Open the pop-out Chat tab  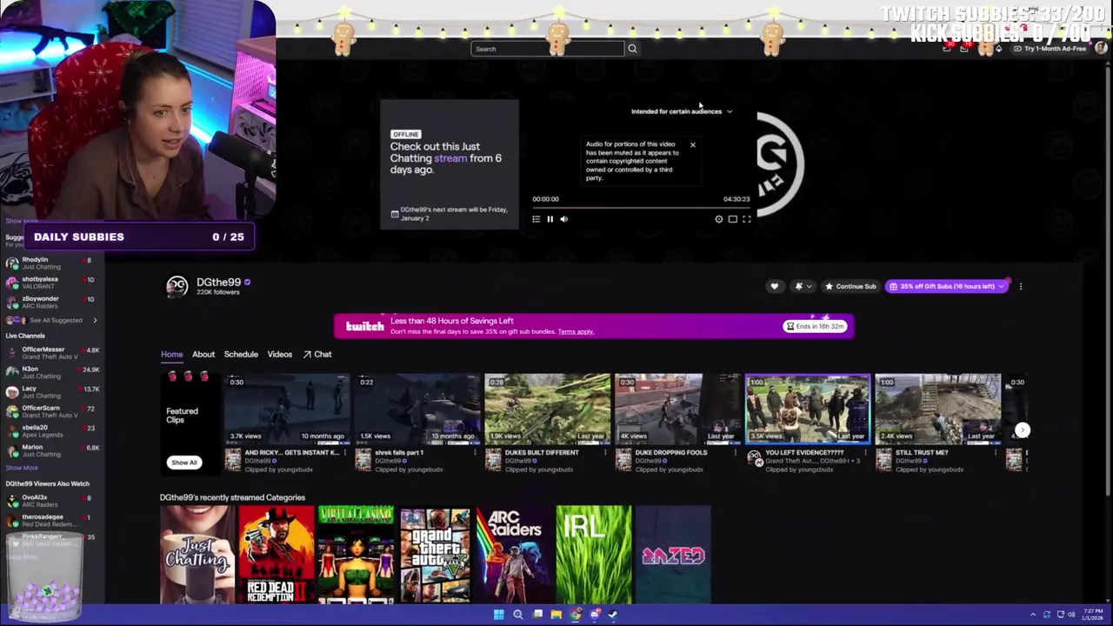point(317,354)
